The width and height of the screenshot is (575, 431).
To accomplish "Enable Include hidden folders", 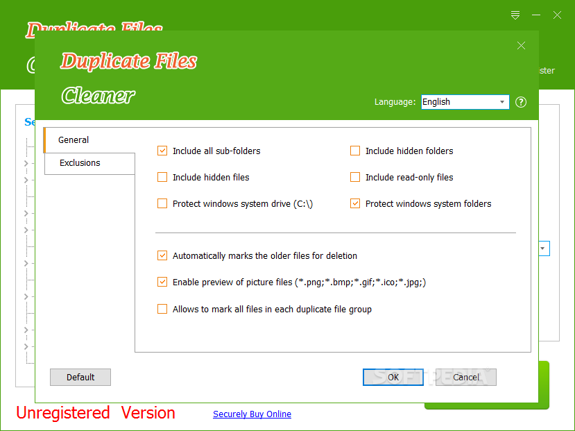I will [355, 151].
